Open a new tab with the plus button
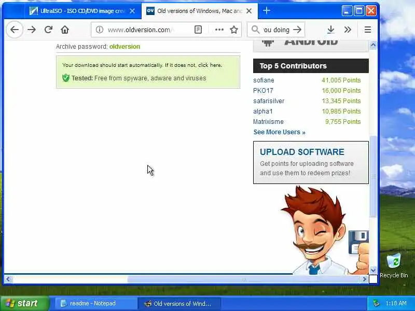The height and width of the screenshot is (311, 415). (x=267, y=10)
